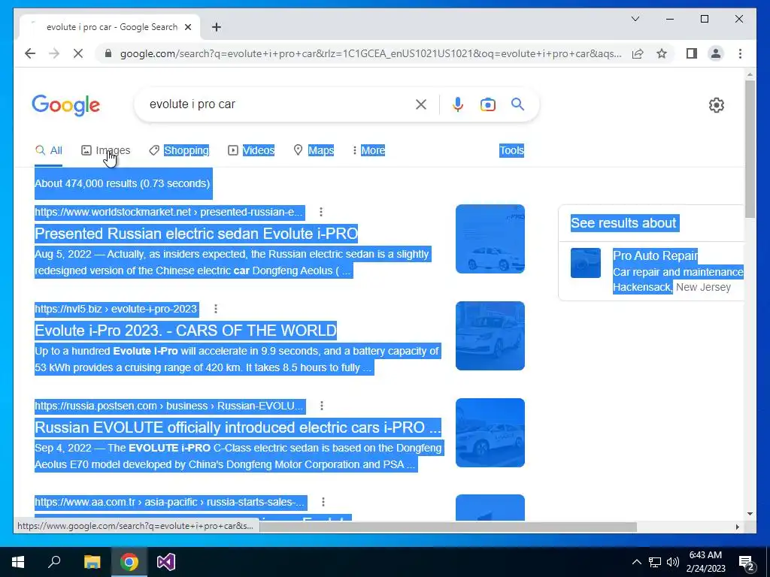
Task: Switch to the Images tab
Action: [105, 150]
